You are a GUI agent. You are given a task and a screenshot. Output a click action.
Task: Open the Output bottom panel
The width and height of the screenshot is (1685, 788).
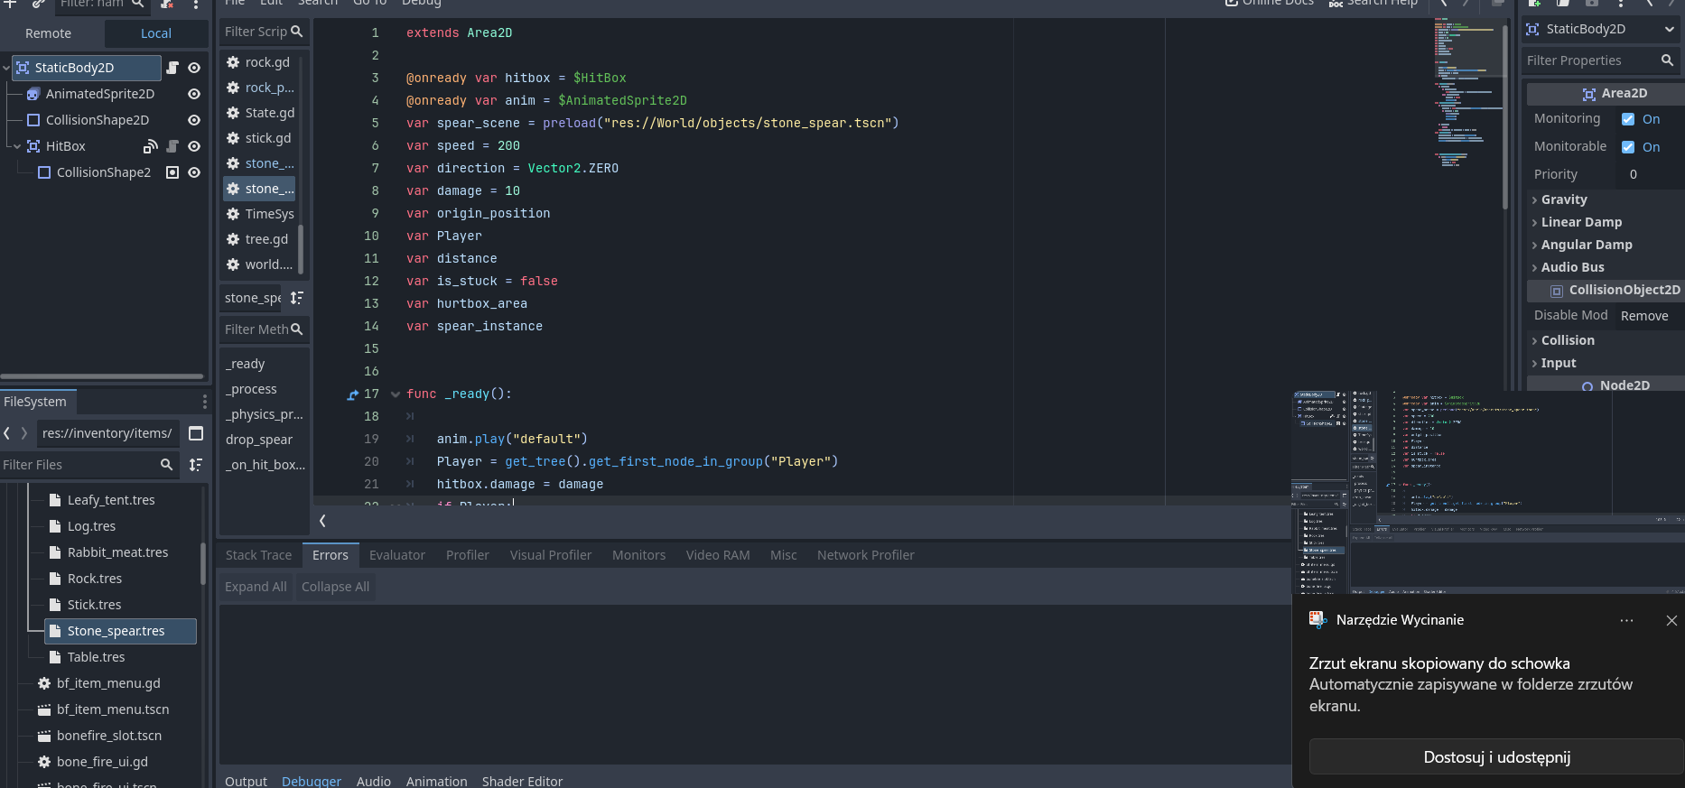(246, 781)
